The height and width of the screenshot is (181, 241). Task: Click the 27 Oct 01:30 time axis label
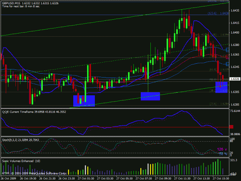(86, 179)
